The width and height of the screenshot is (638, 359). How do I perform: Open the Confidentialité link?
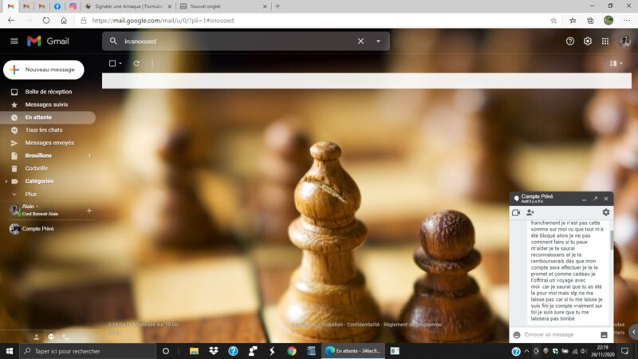tap(363, 325)
